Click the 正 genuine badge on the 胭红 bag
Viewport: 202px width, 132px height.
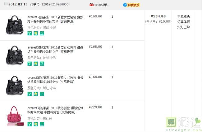point(42,94)
